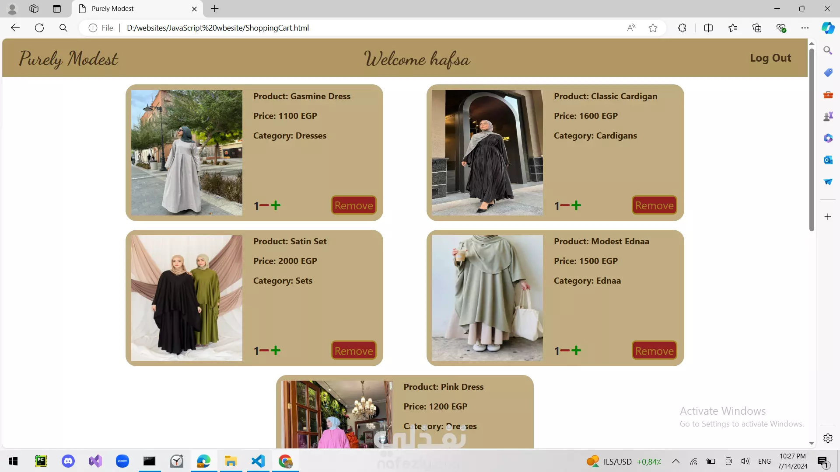Log out of the account
Screen dimensions: 840x472
770,58
